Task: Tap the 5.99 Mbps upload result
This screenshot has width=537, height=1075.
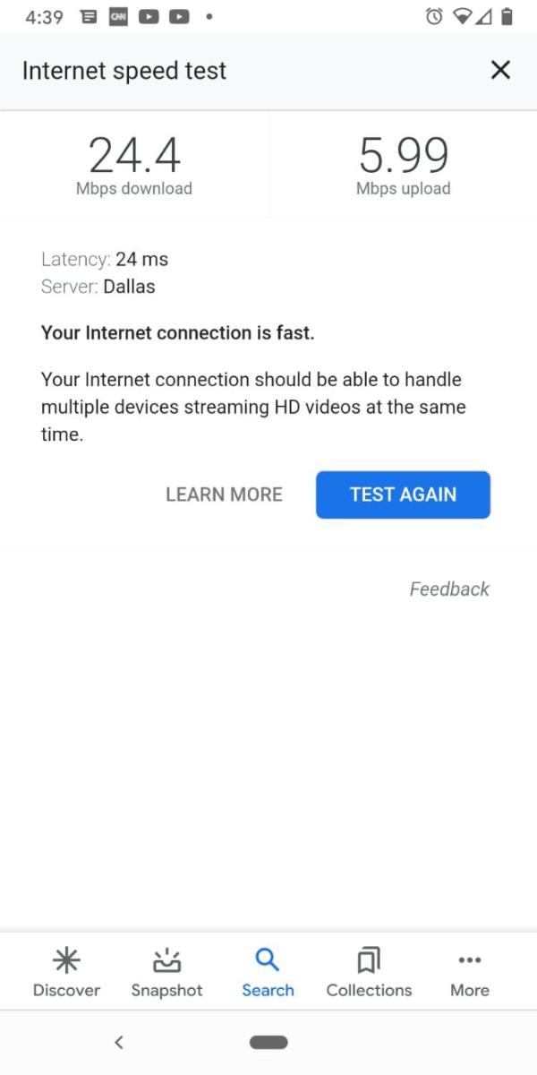Action: (403, 165)
